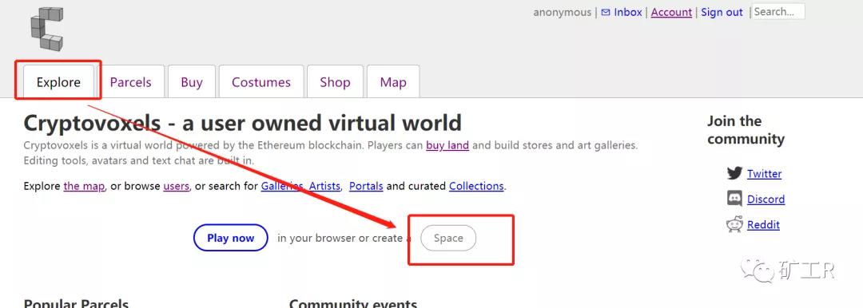Click the Space button
This screenshot has height=308, width=863.
(448, 238)
